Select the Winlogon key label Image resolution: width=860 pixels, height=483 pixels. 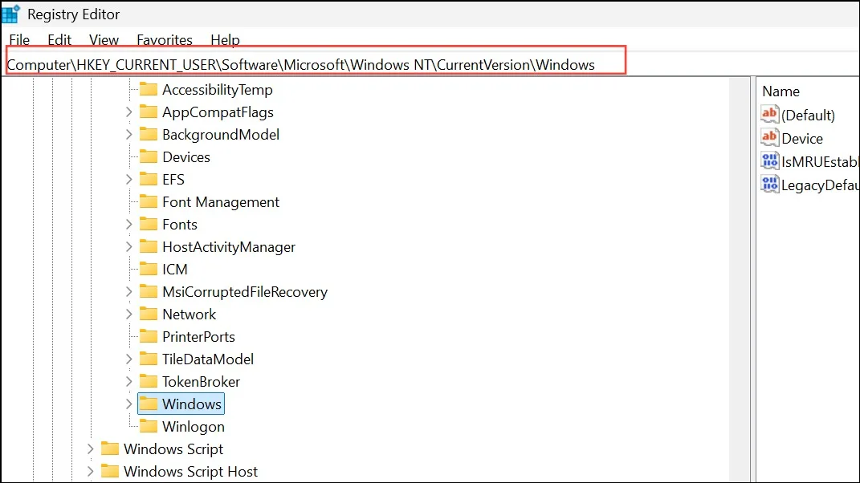tap(193, 427)
